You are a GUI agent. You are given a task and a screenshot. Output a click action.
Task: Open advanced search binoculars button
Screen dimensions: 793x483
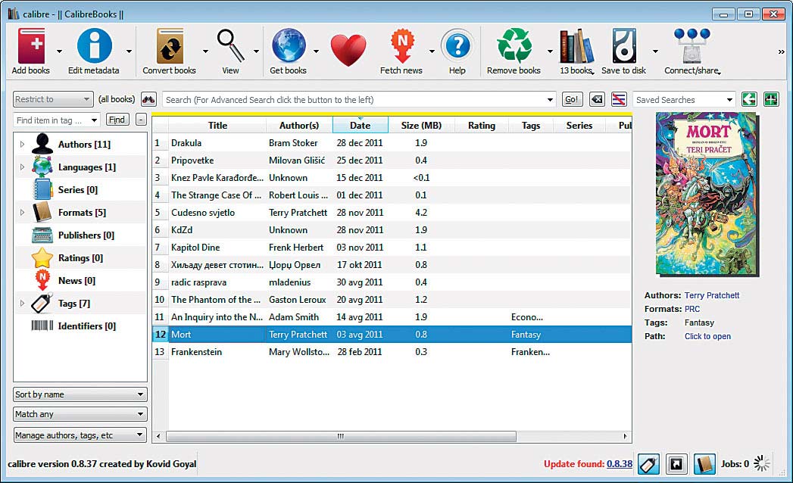point(148,99)
